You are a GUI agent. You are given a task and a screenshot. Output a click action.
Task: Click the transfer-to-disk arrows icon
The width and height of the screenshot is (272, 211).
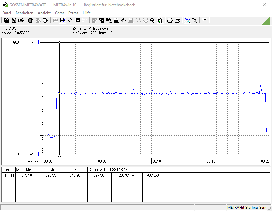(x=102, y=20)
